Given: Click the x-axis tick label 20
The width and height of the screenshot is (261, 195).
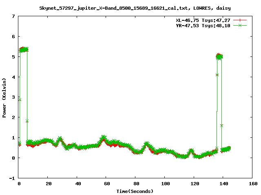Looking at the screenshot, I should [x=49, y=184].
